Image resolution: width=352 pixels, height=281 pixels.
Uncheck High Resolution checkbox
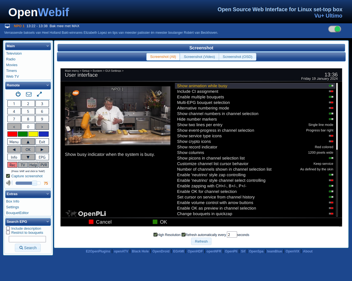coord(155,235)
